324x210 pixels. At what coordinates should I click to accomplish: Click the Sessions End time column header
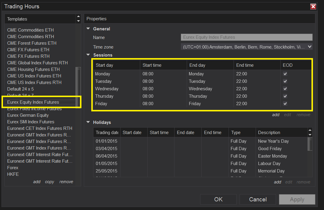coord(257,65)
